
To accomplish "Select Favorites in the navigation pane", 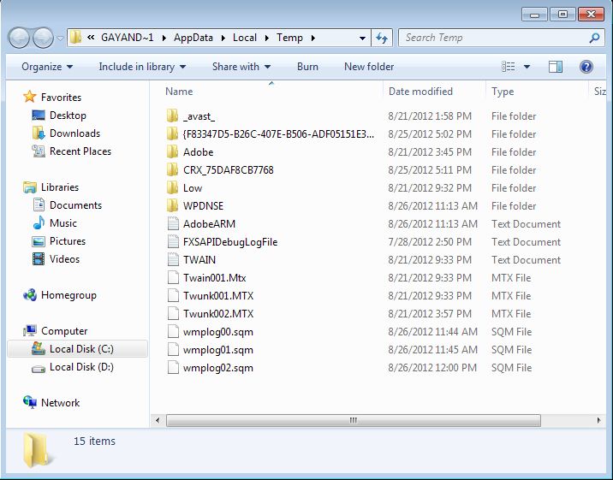I will click(62, 98).
